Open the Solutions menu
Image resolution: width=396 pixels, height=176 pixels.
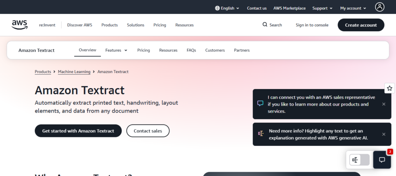pos(136,25)
